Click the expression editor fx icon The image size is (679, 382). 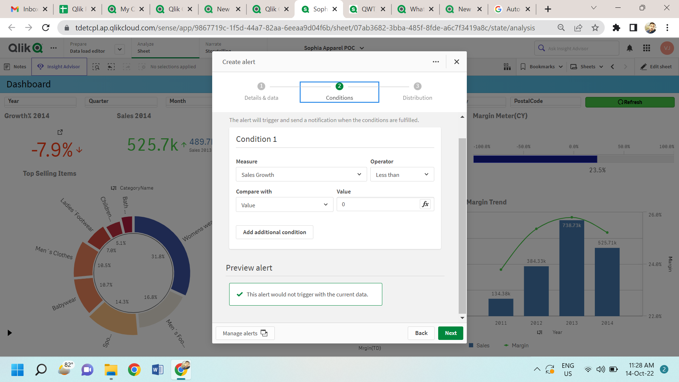pos(425,204)
